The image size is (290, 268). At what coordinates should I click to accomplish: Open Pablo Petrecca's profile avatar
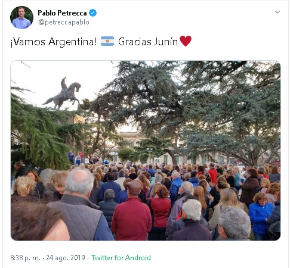21,17
